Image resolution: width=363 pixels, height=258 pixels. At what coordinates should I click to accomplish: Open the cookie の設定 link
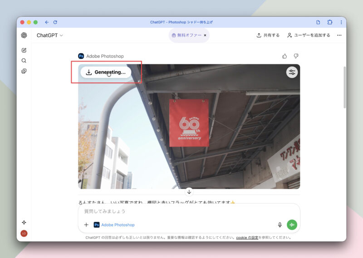(247, 238)
